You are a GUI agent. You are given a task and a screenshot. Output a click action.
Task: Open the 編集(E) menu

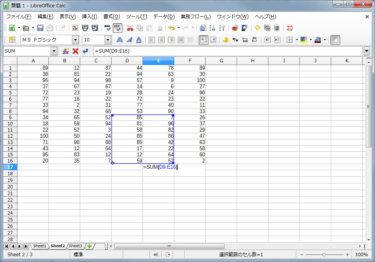click(x=45, y=17)
